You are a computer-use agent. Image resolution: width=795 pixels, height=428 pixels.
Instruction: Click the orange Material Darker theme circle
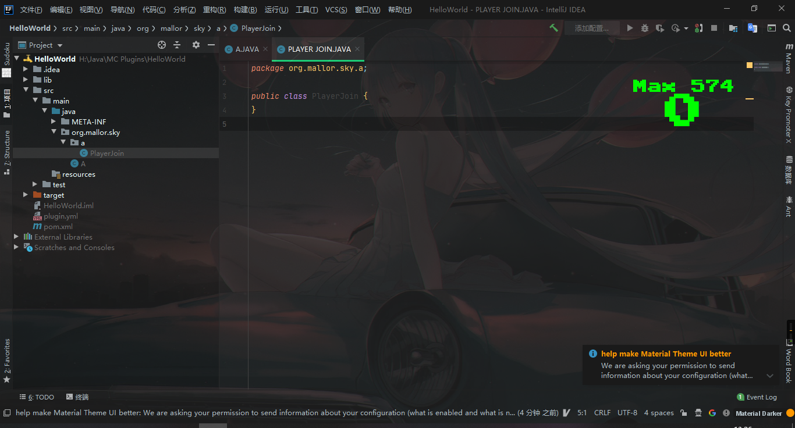click(790, 413)
